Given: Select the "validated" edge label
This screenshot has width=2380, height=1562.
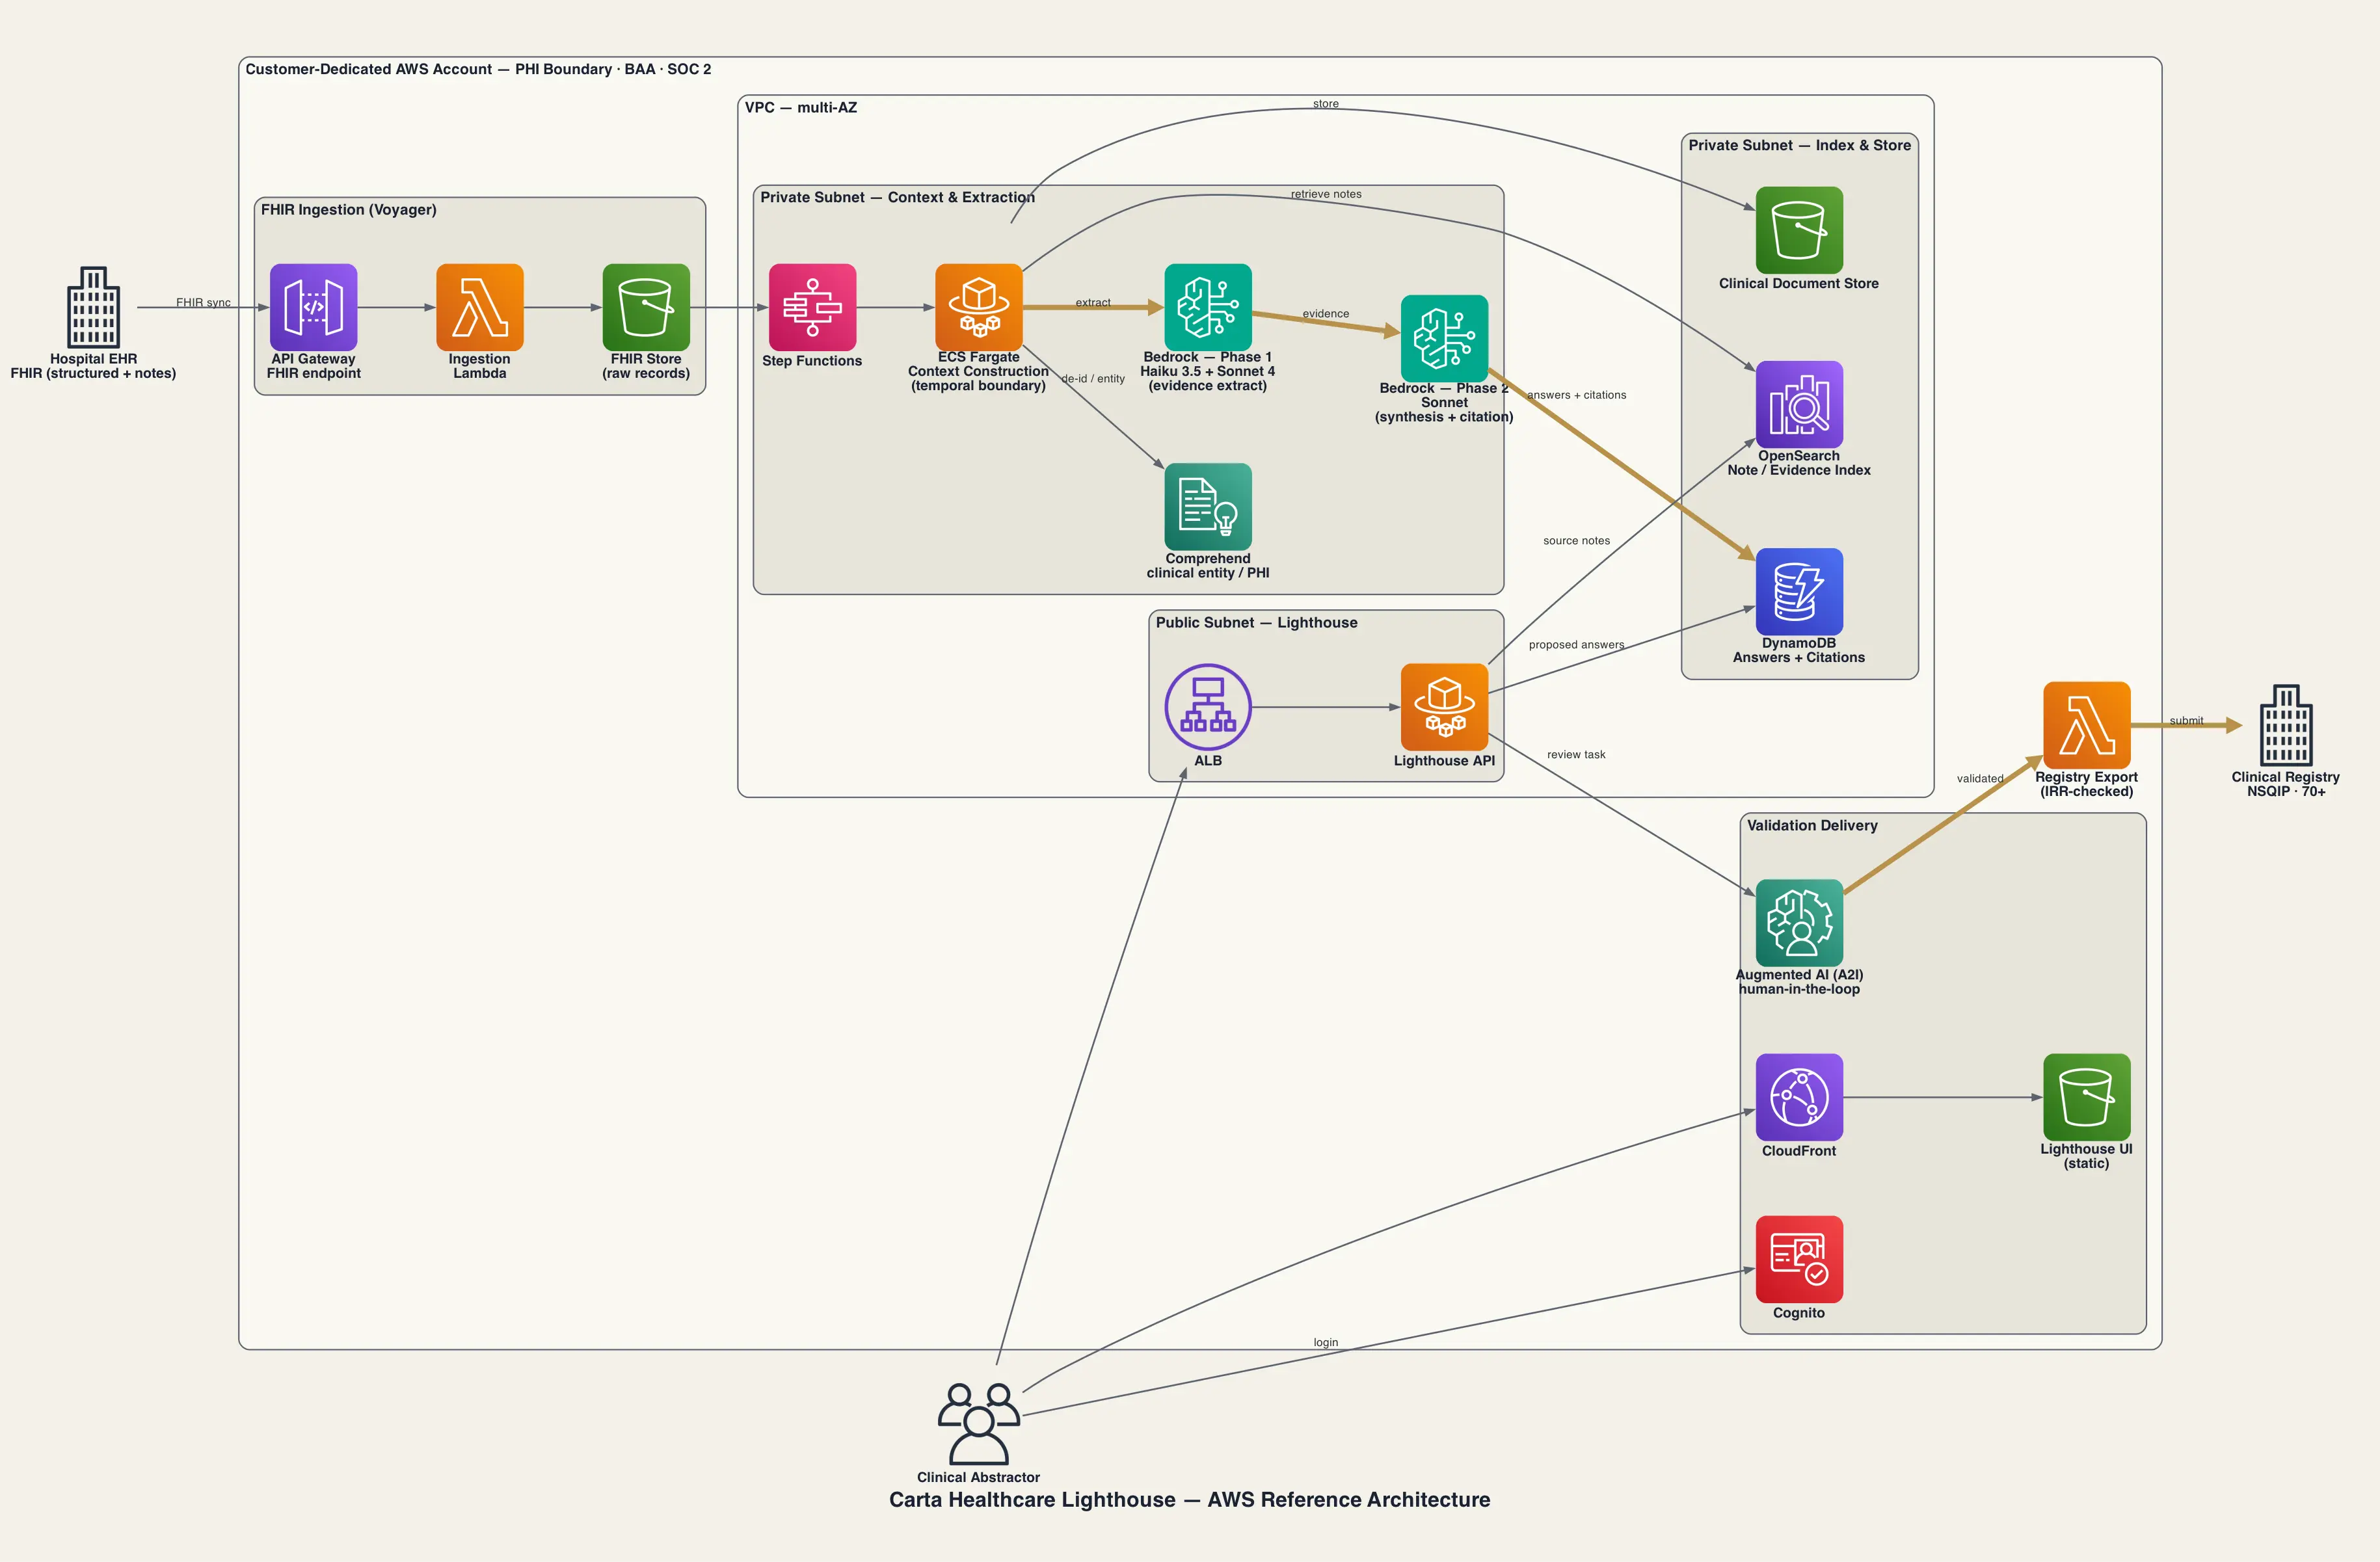Looking at the screenshot, I should tap(1980, 778).
